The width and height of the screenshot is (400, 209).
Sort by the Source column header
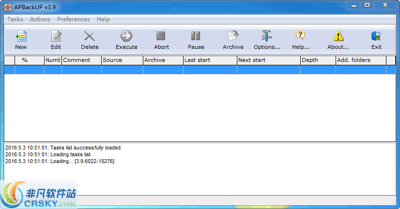122,60
